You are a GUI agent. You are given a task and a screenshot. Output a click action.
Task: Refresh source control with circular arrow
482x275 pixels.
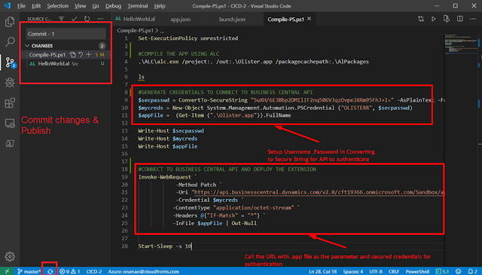click(87, 19)
